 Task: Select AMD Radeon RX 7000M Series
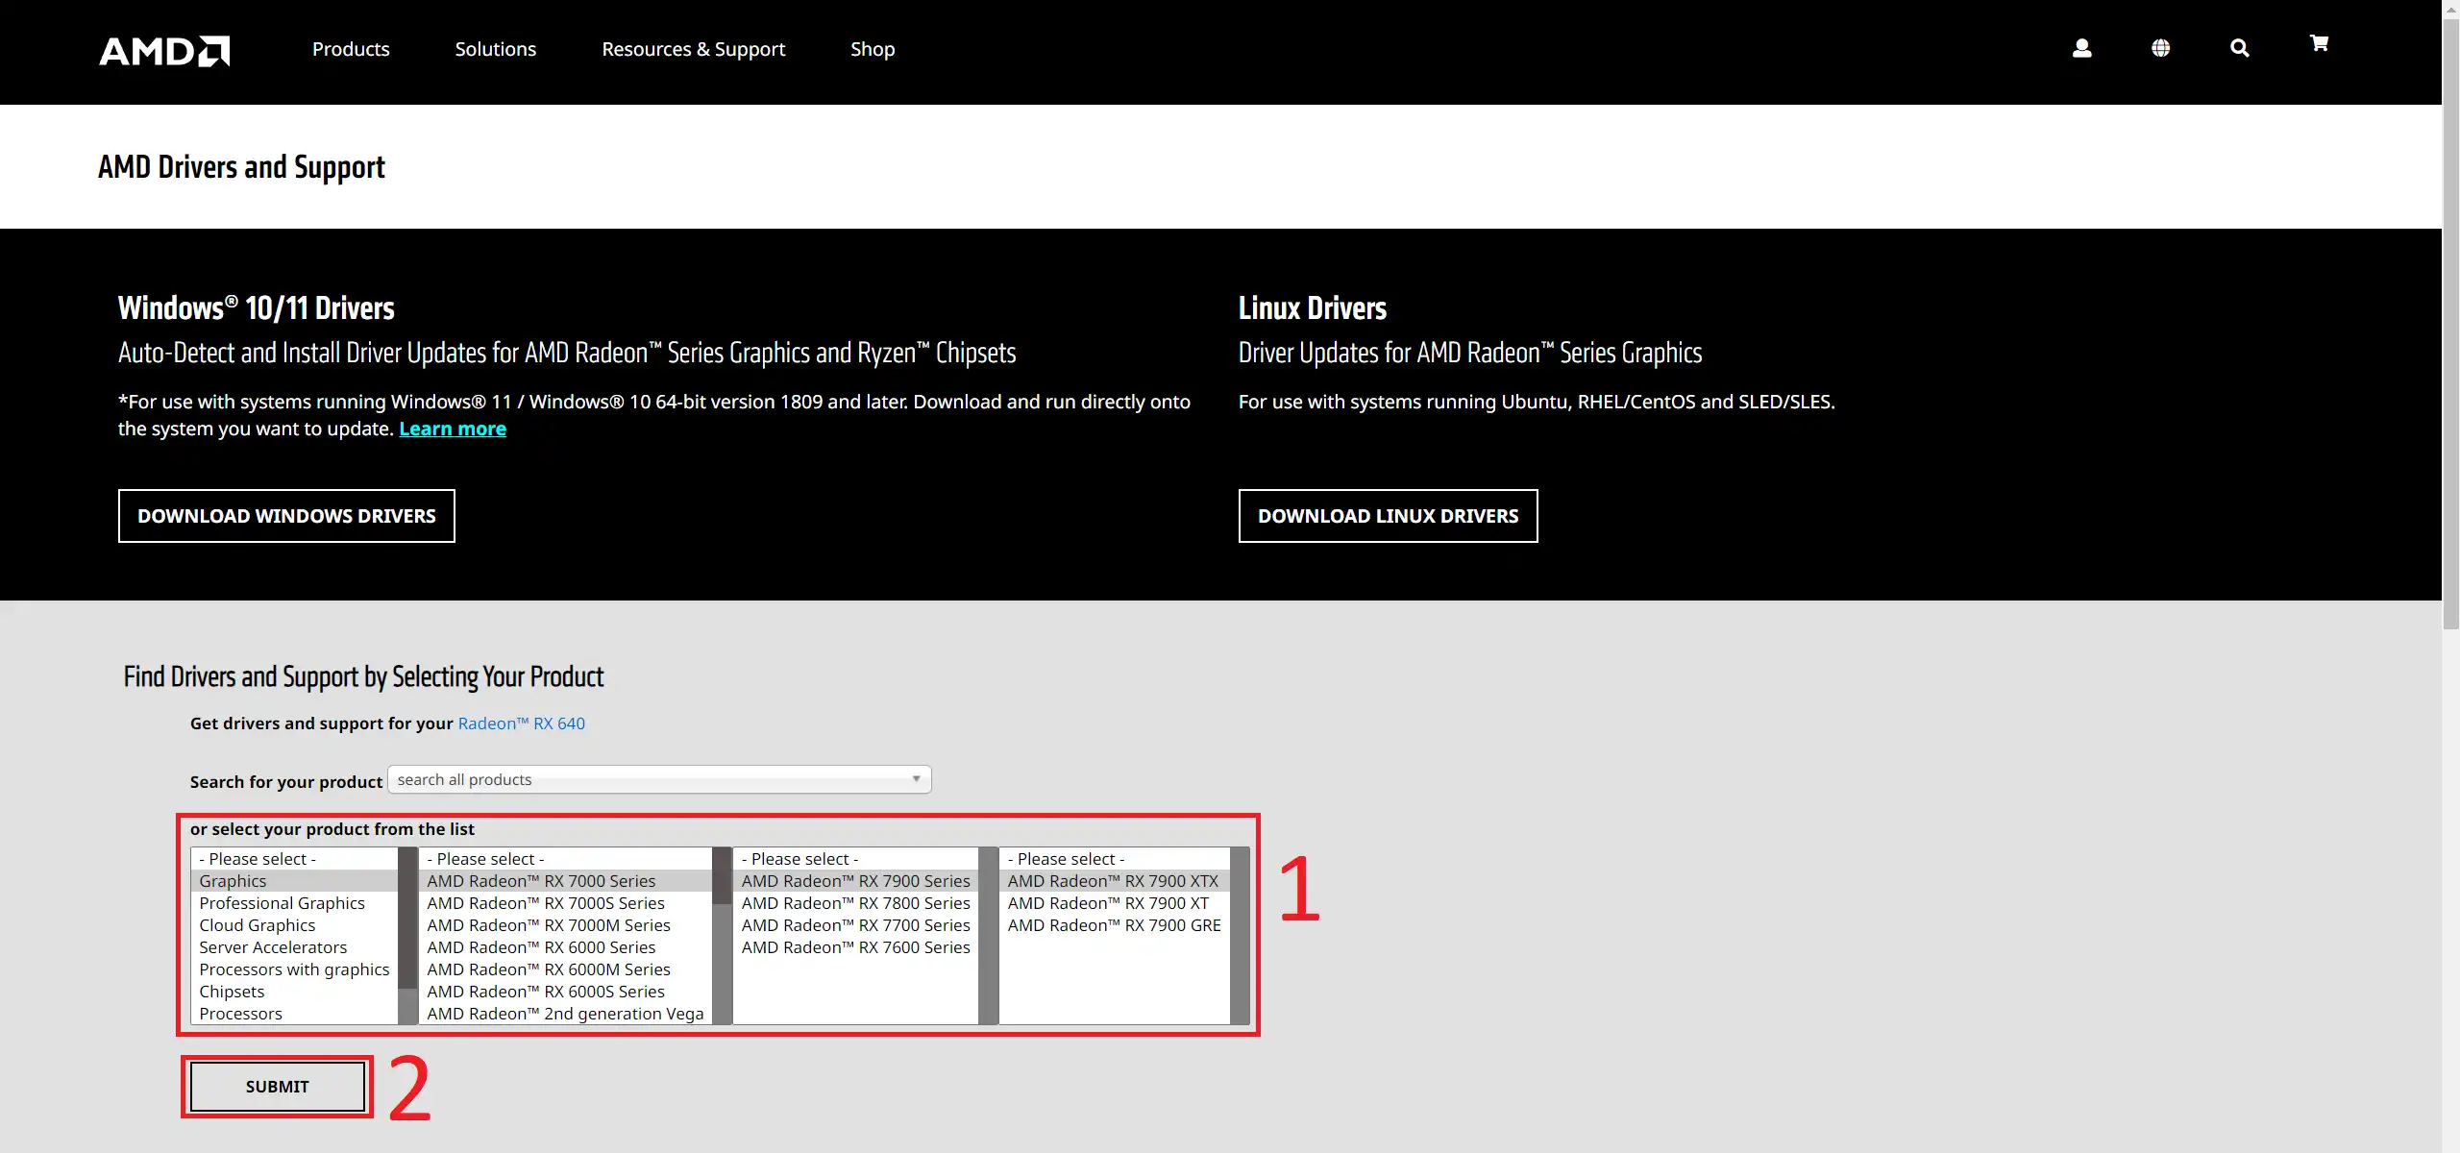click(566, 925)
